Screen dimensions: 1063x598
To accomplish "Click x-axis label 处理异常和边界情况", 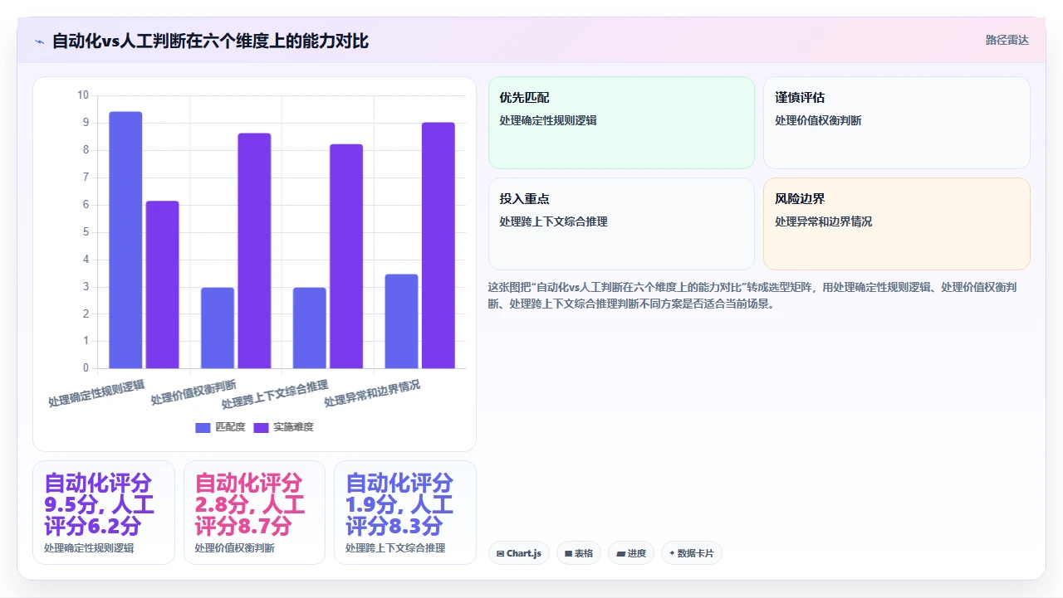I will [372, 393].
